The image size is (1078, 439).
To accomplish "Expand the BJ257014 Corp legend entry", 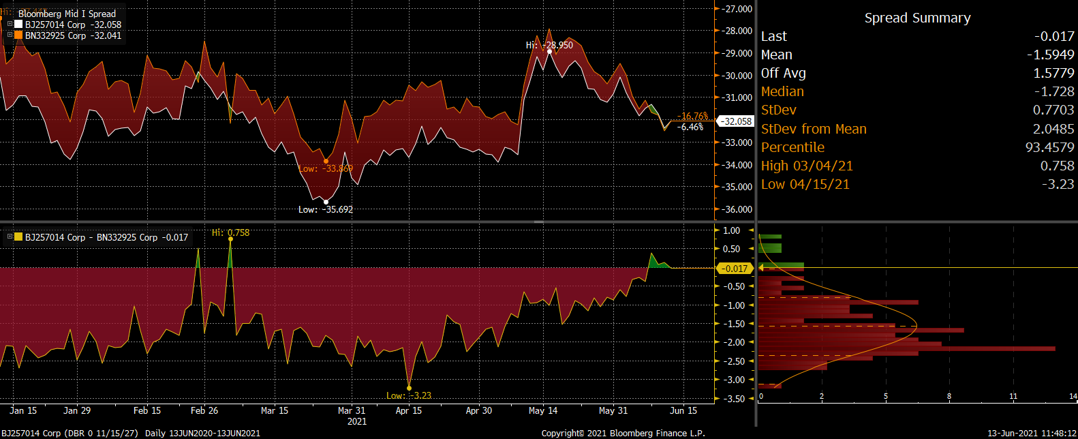I will pyautogui.click(x=10, y=24).
